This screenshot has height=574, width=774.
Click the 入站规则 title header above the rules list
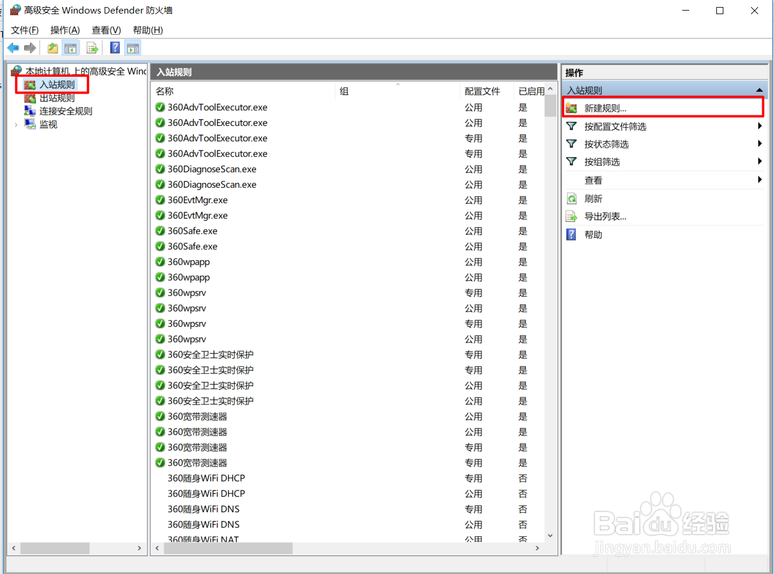pos(354,72)
